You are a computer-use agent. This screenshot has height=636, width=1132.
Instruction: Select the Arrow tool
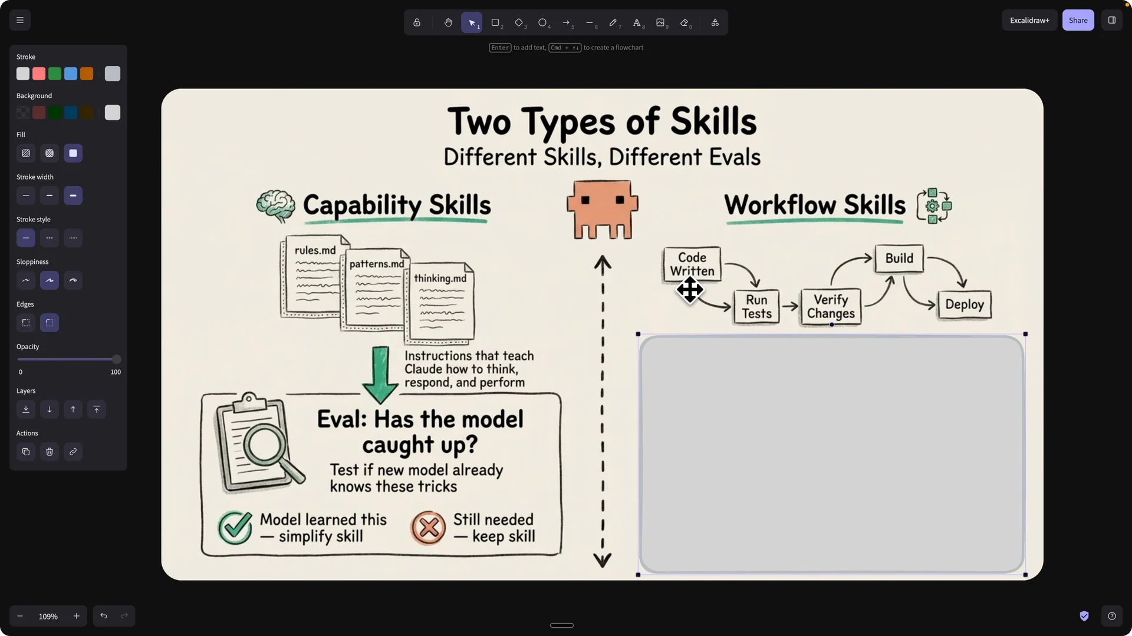[x=566, y=22]
